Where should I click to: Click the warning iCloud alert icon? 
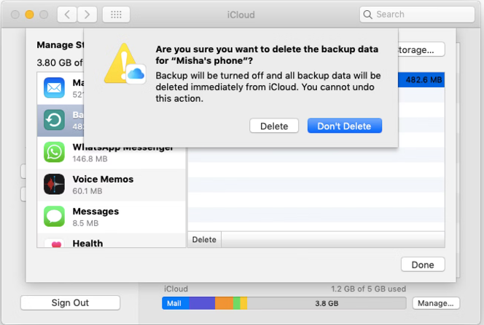tap(125, 64)
